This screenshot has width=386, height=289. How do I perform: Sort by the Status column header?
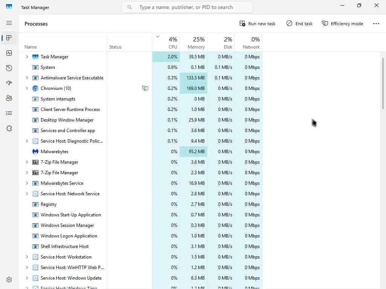pyautogui.click(x=130, y=42)
